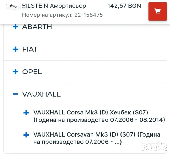Click the 'Номер на артикул' label
The width and height of the screenshot is (170, 154).
tap(47, 15)
